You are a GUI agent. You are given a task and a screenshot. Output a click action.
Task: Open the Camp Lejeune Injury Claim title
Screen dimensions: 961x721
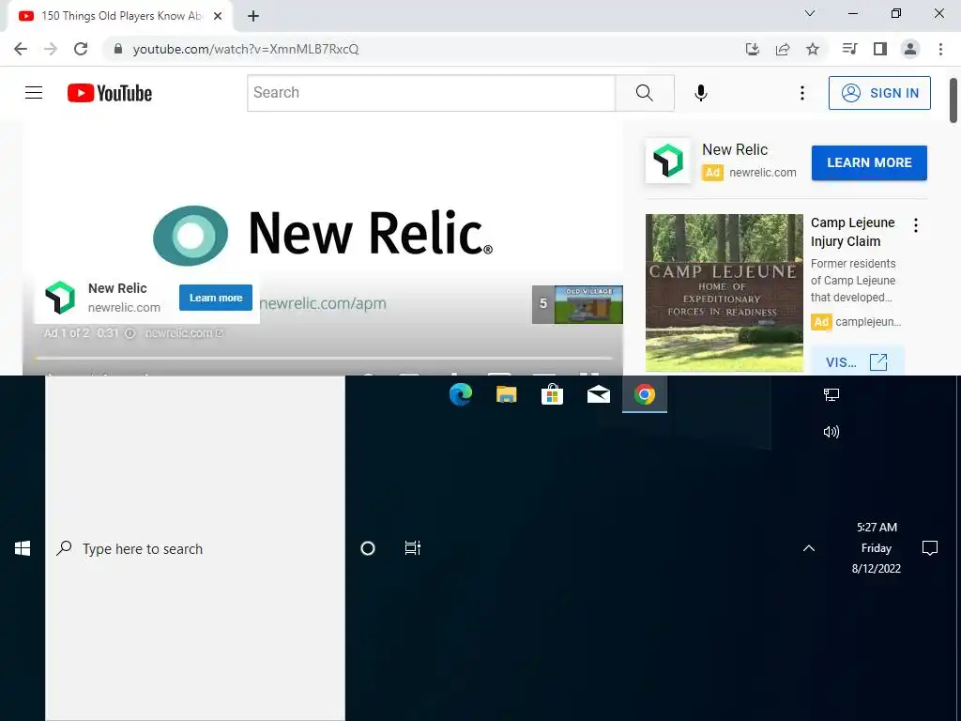pos(852,232)
